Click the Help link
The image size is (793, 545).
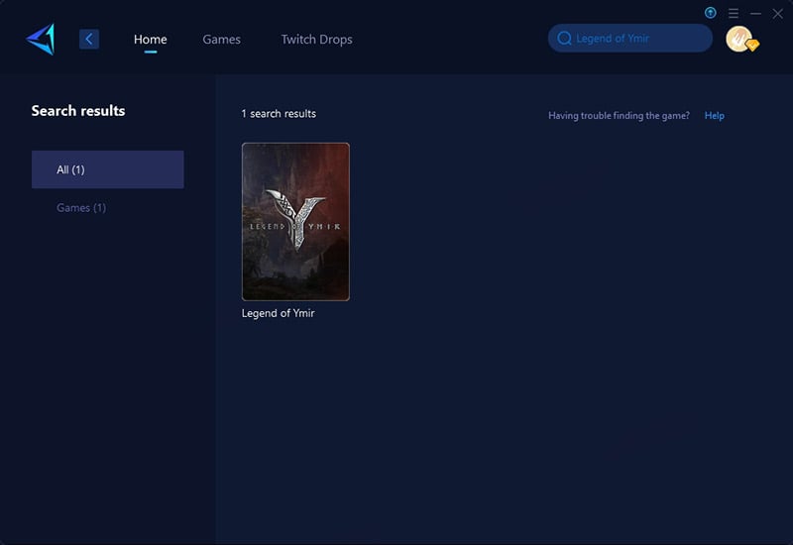714,115
